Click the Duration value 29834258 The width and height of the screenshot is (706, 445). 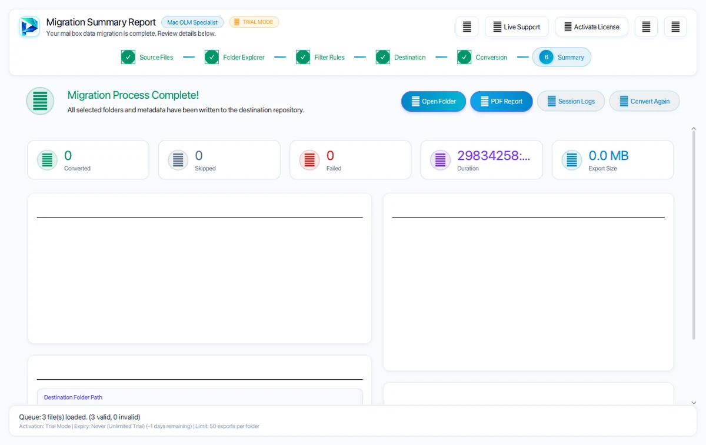[x=494, y=156]
